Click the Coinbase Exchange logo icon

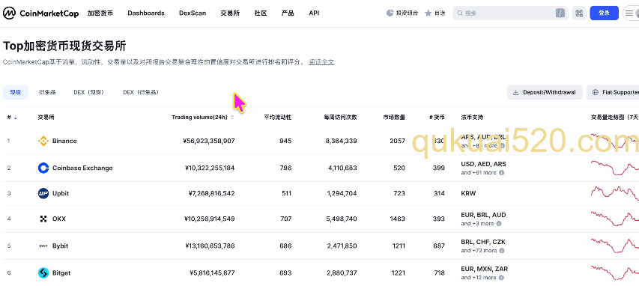(x=43, y=168)
